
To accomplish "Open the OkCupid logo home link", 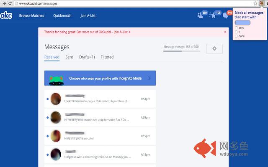I will [6, 15].
